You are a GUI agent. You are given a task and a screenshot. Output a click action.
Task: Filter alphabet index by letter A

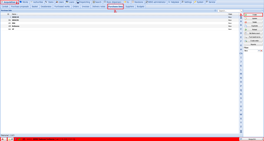[241, 21]
